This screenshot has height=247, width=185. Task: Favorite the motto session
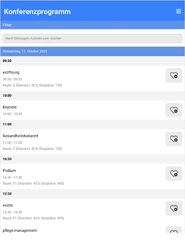174,208
